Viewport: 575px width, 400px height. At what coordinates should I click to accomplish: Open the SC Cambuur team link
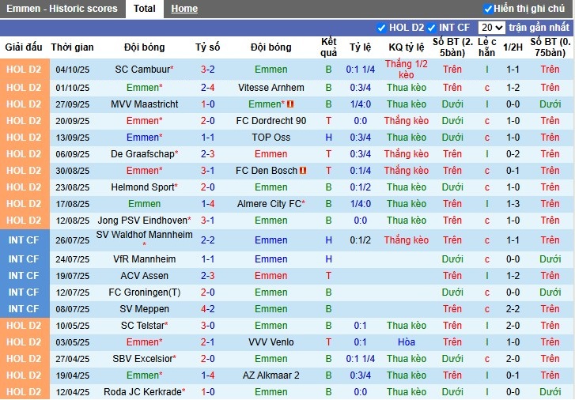(x=142, y=70)
